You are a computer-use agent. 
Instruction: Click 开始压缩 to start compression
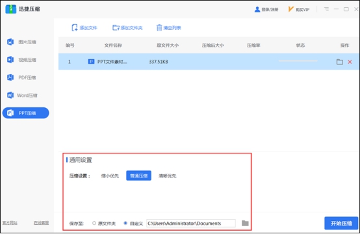pos(341,223)
